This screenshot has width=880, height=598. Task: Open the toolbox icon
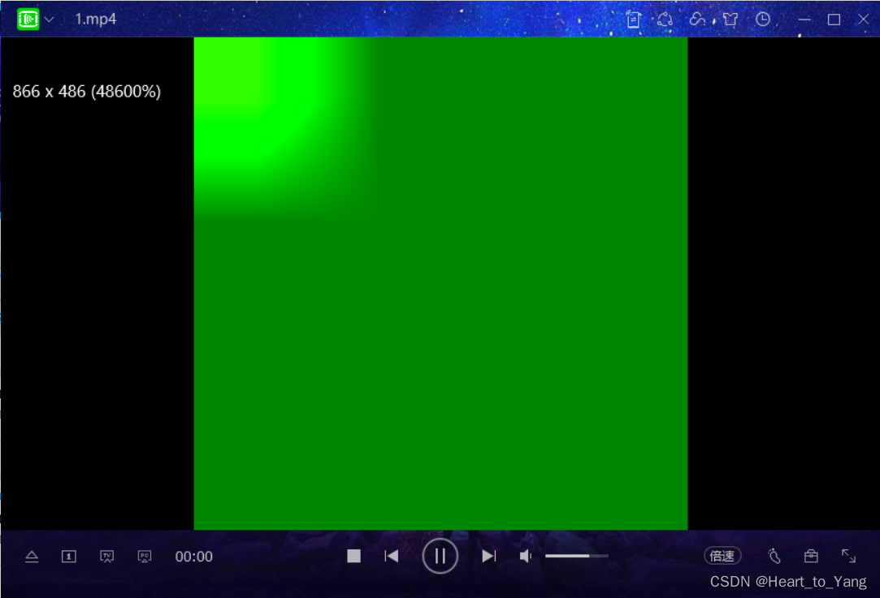pyautogui.click(x=811, y=556)
